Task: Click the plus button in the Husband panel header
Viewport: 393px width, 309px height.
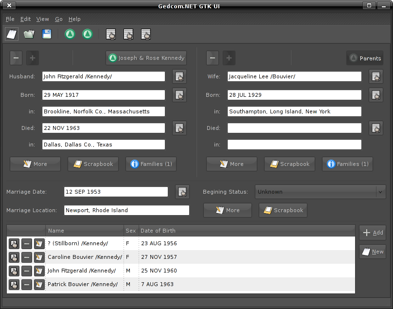Action: [x=33, y=58]
